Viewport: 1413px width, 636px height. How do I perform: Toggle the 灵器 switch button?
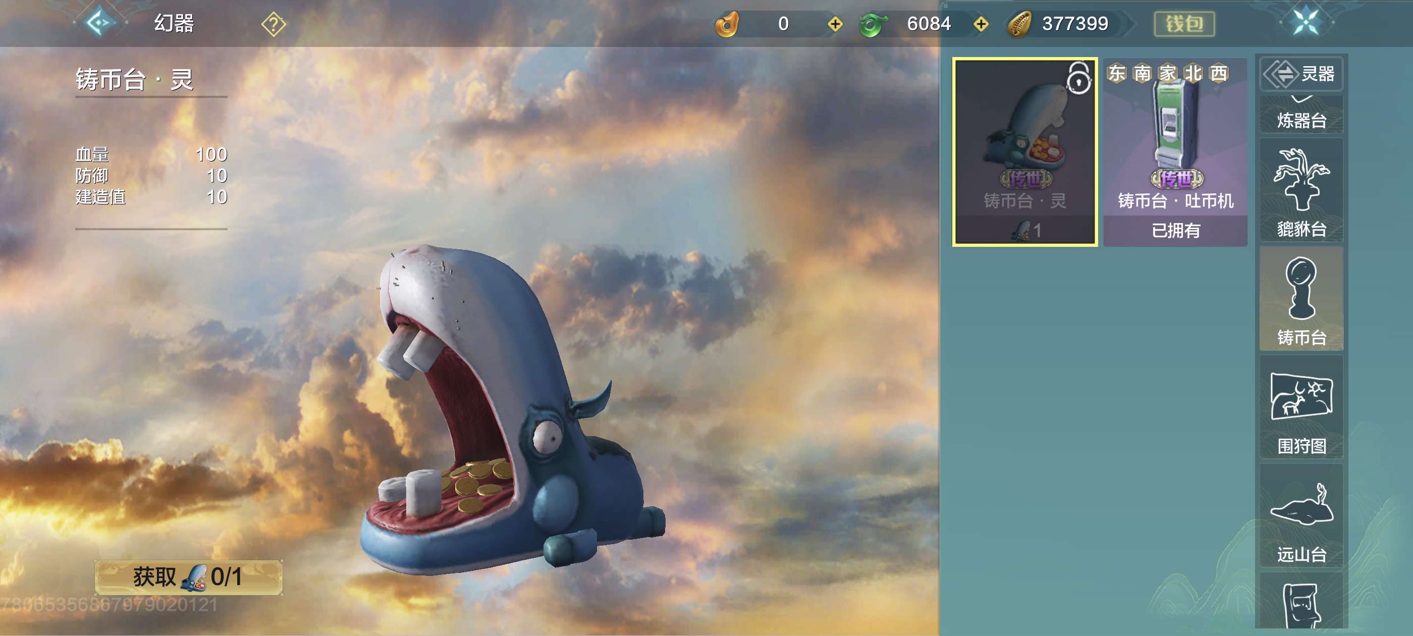pyautogui.click(x=1301, y=74)
